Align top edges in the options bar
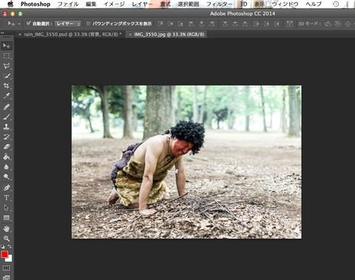The width and height of the screenshot is (355, 280). tap(160, 24)
